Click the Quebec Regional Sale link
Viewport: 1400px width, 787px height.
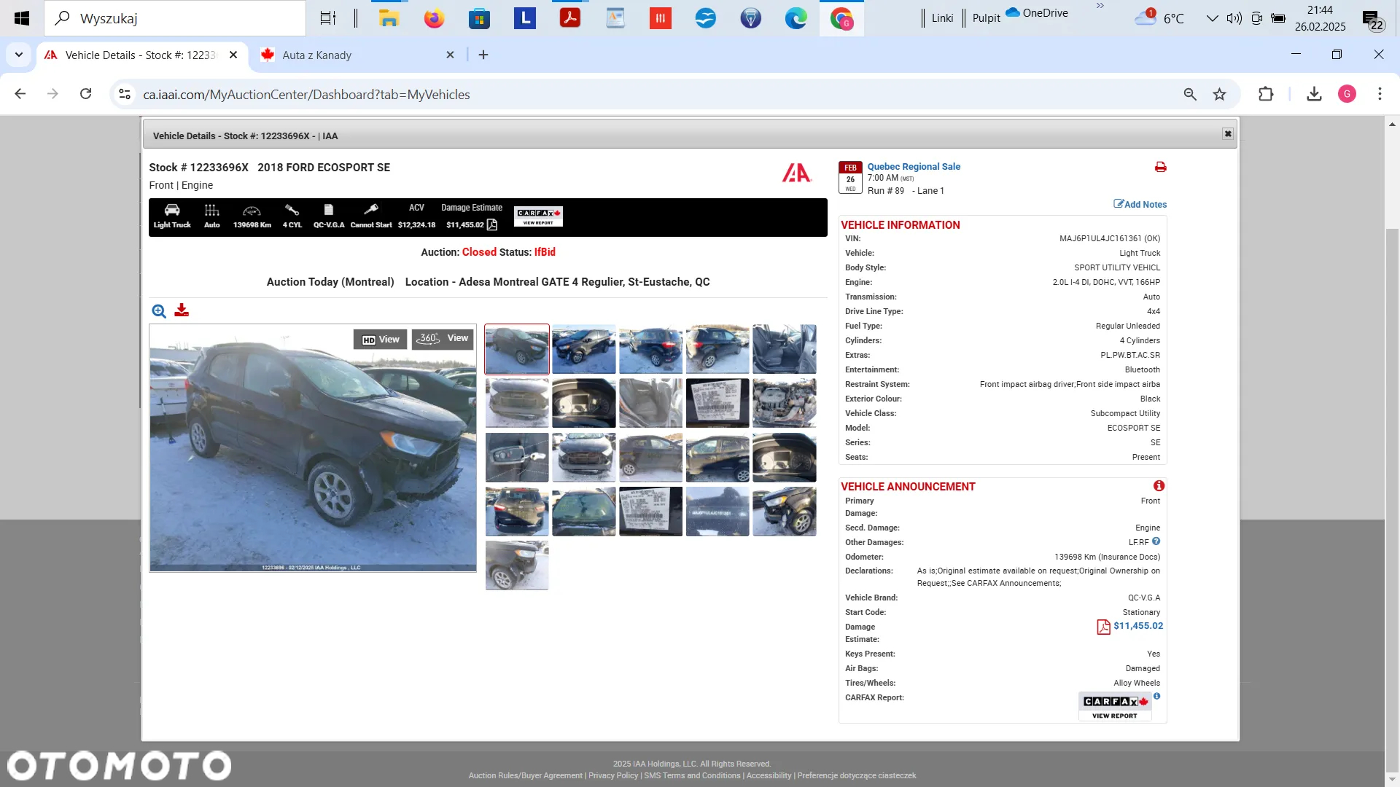click(x=914, y=166)
